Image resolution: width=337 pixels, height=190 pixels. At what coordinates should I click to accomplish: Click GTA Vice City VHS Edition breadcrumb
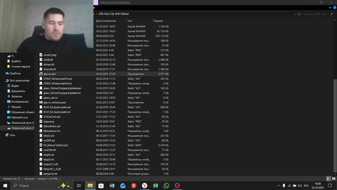pyautogui.click(x=114, y=14)
